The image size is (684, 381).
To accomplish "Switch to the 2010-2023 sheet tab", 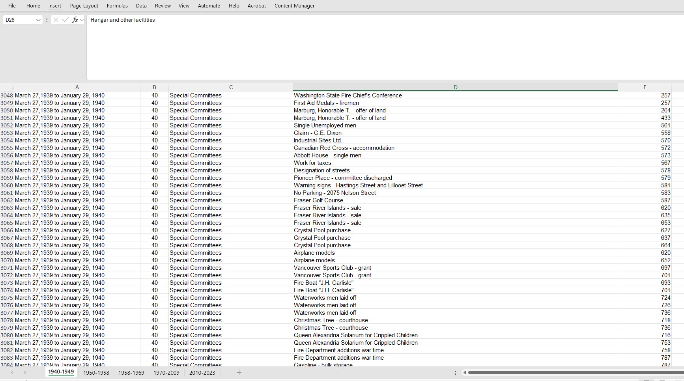I will tap(202, 372).
